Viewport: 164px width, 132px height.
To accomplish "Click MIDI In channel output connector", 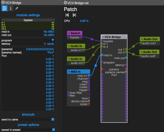I will (89, 78).
